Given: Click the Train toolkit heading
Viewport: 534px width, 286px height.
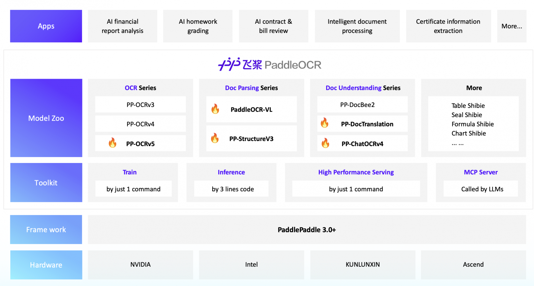Looking at the screenshot, I should click(x=129, y=172).
